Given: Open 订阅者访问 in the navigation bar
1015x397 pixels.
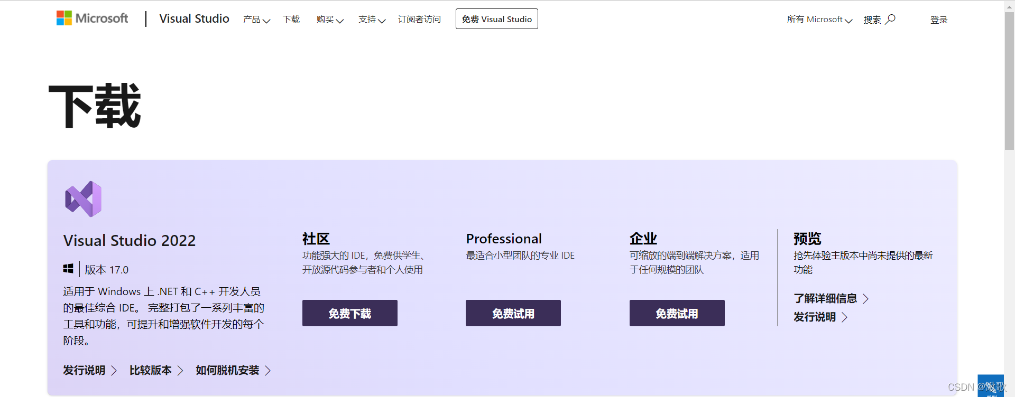Looking at the screenshot, I should (x=419, y=20).
